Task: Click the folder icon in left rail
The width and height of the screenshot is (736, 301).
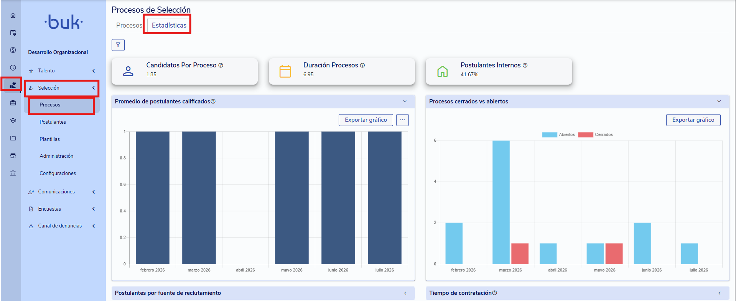Action: tap(13, 138)
